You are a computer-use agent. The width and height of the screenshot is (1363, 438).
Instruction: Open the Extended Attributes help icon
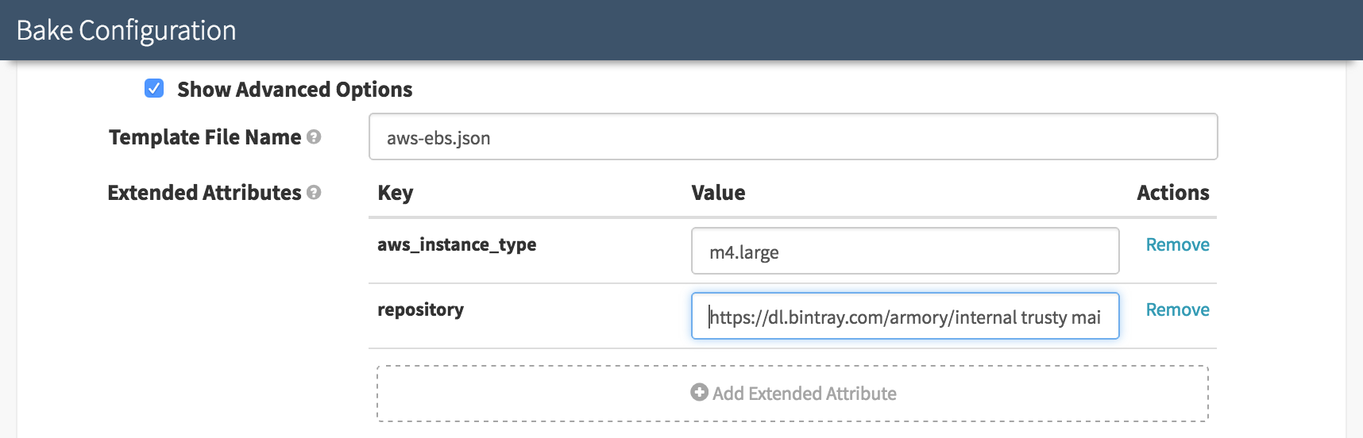[x=314, y=193]
